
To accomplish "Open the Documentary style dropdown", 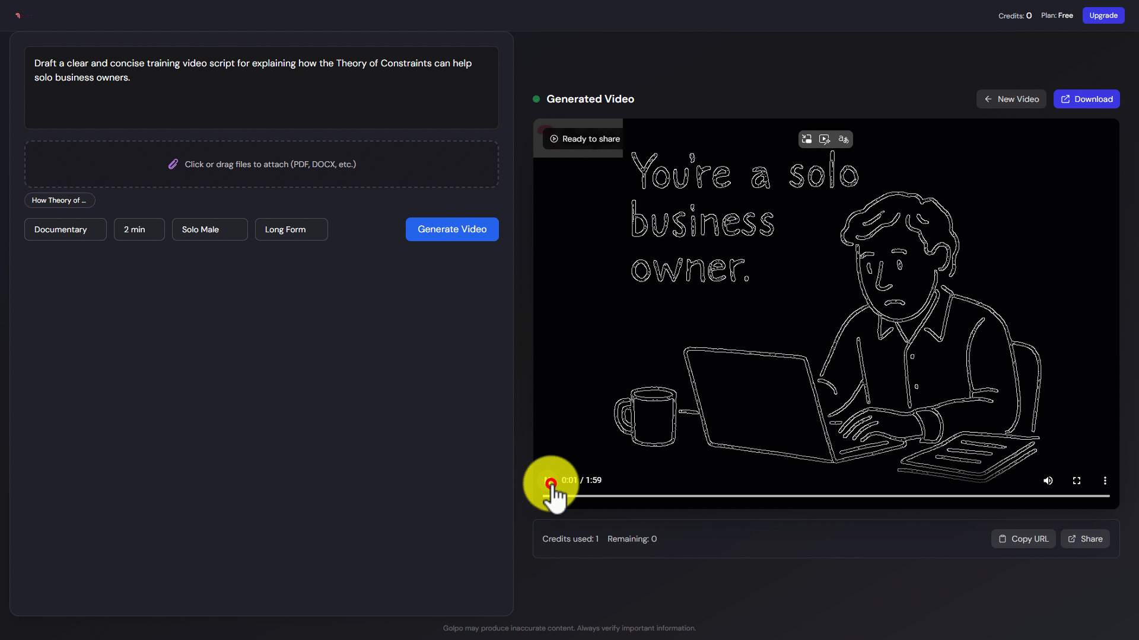I will click(65, 229).
